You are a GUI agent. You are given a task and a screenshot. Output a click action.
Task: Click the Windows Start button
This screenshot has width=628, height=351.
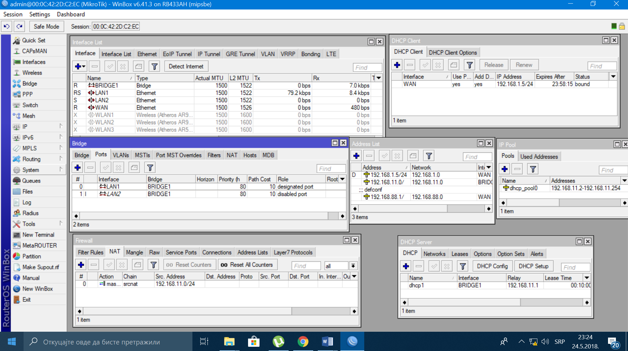(x=12, y=342)
